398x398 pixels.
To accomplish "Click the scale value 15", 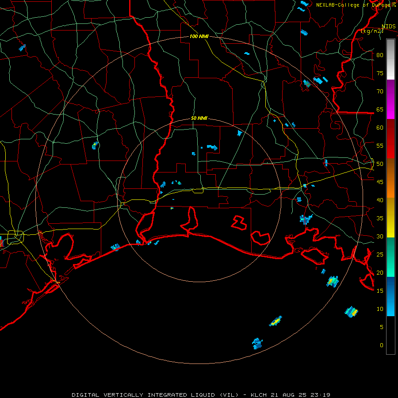I will (380, 291).
